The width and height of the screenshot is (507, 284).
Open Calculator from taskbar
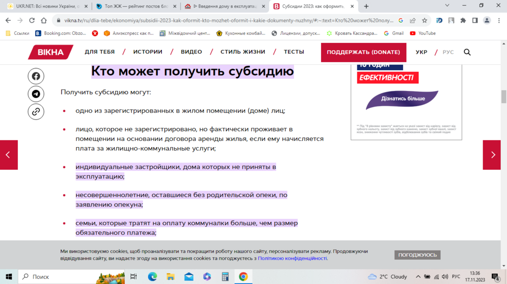[225, 276]
